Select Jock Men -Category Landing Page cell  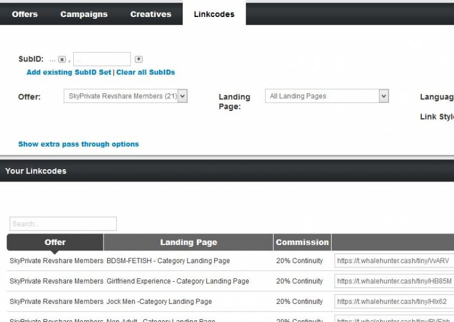point(159,301)
